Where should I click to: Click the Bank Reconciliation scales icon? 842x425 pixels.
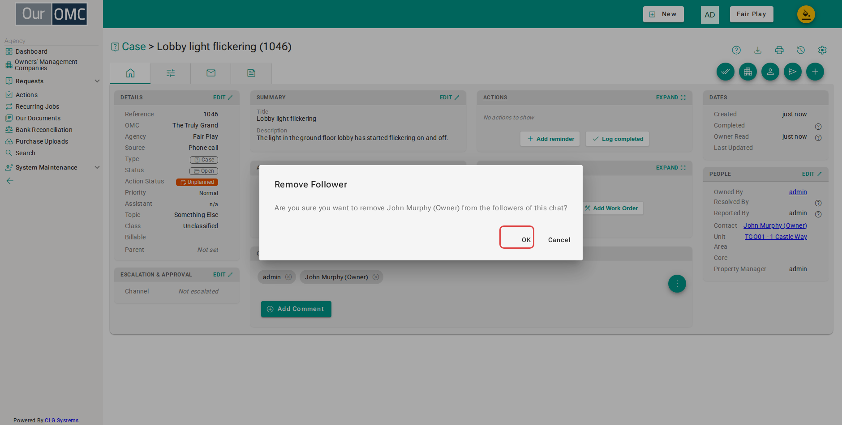(x=9, y=130)
